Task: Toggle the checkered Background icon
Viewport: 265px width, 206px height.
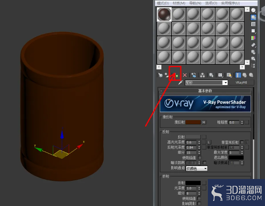Action: coord(253,24)
